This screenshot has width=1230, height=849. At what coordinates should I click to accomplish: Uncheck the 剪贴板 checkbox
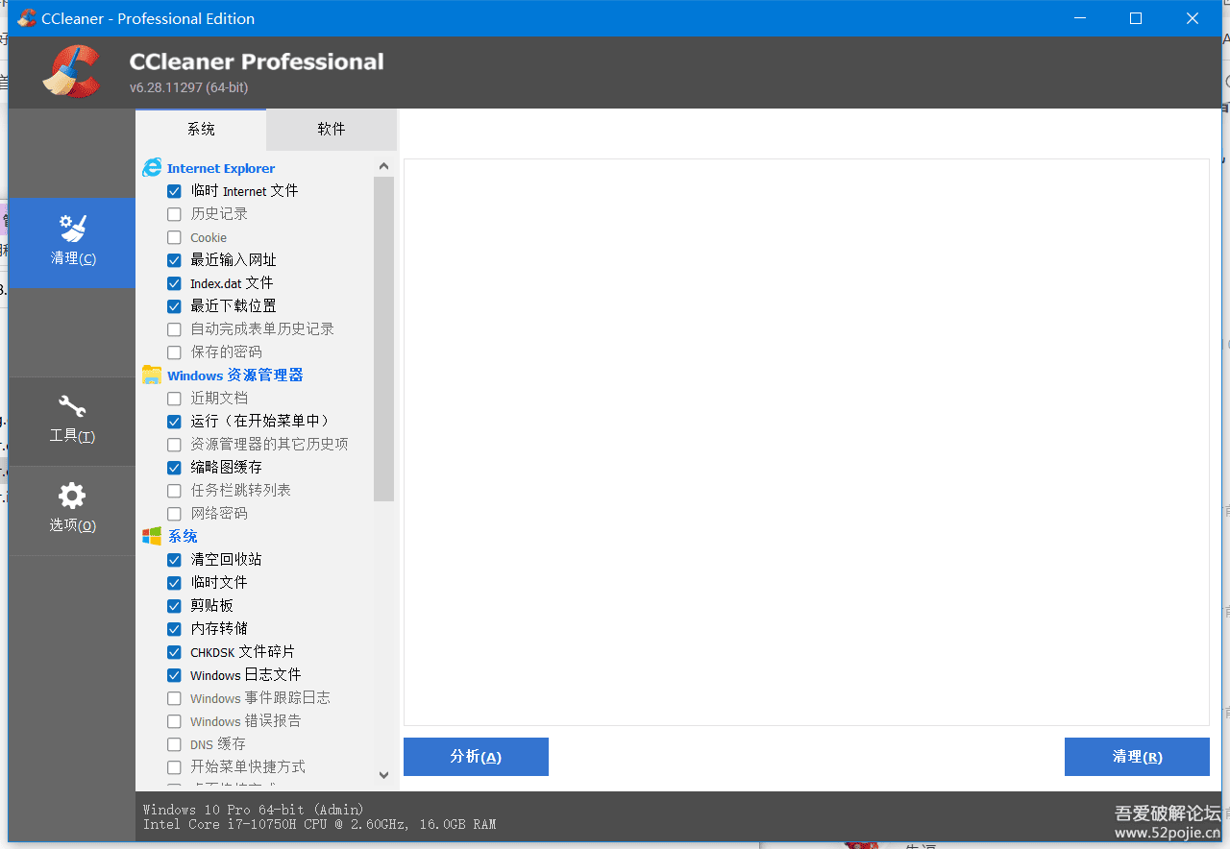(x=174, y=606)
